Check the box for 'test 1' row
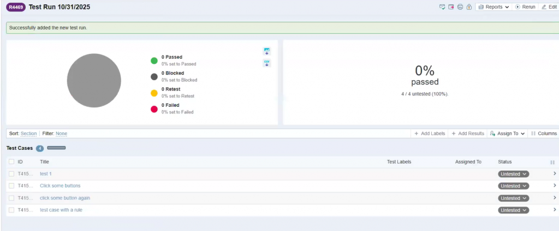 point(11,174)
